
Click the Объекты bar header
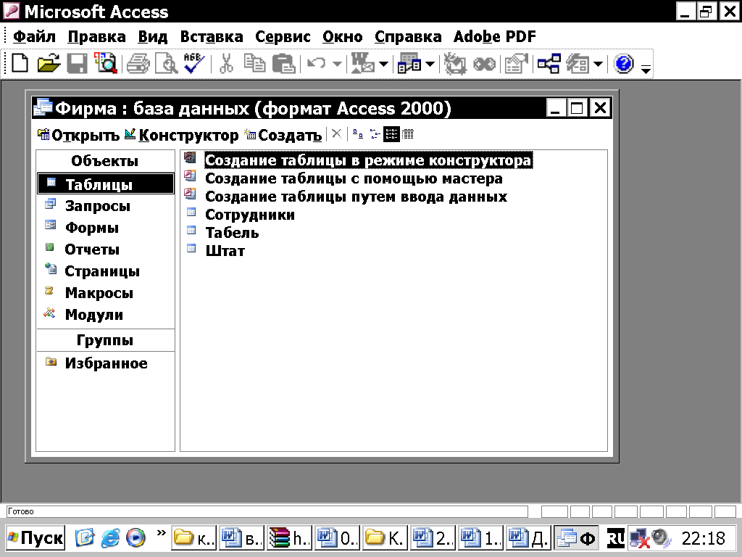[105, 161]
